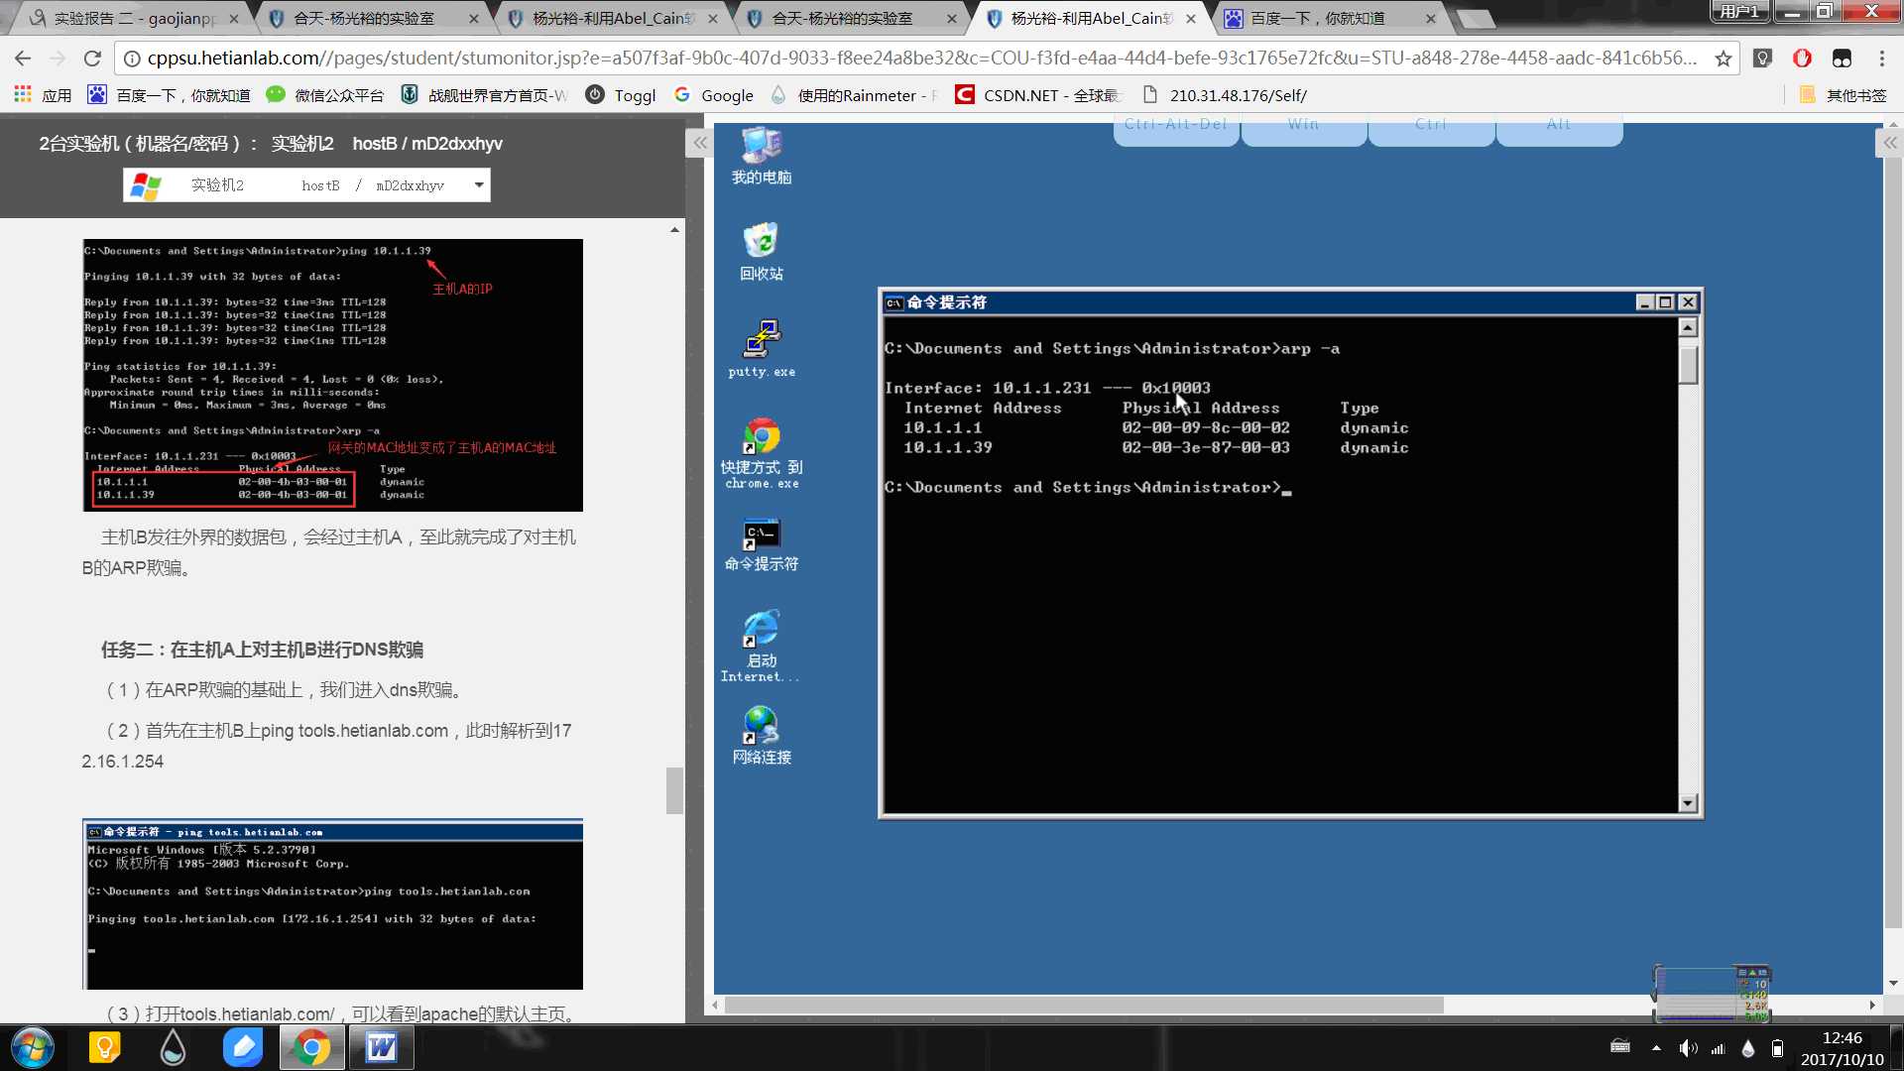Open the Toggl bookmark

[x=621, y=95]
